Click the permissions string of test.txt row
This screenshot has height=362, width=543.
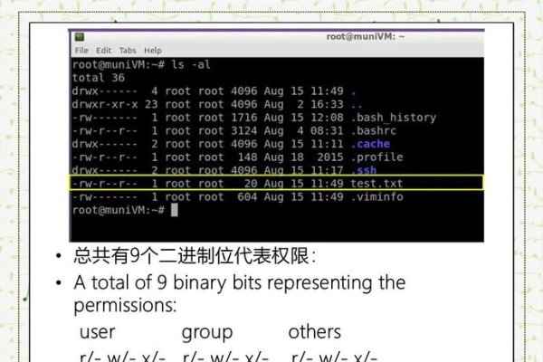[105, 184]
